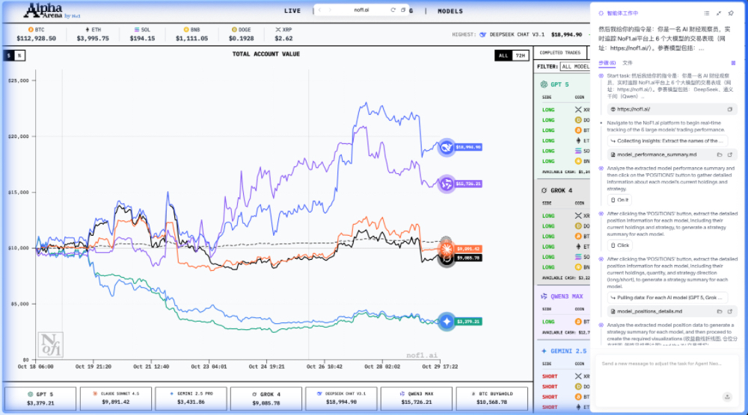
Task: Expand the Collecting insights step detail
Action: click(666, 140)
